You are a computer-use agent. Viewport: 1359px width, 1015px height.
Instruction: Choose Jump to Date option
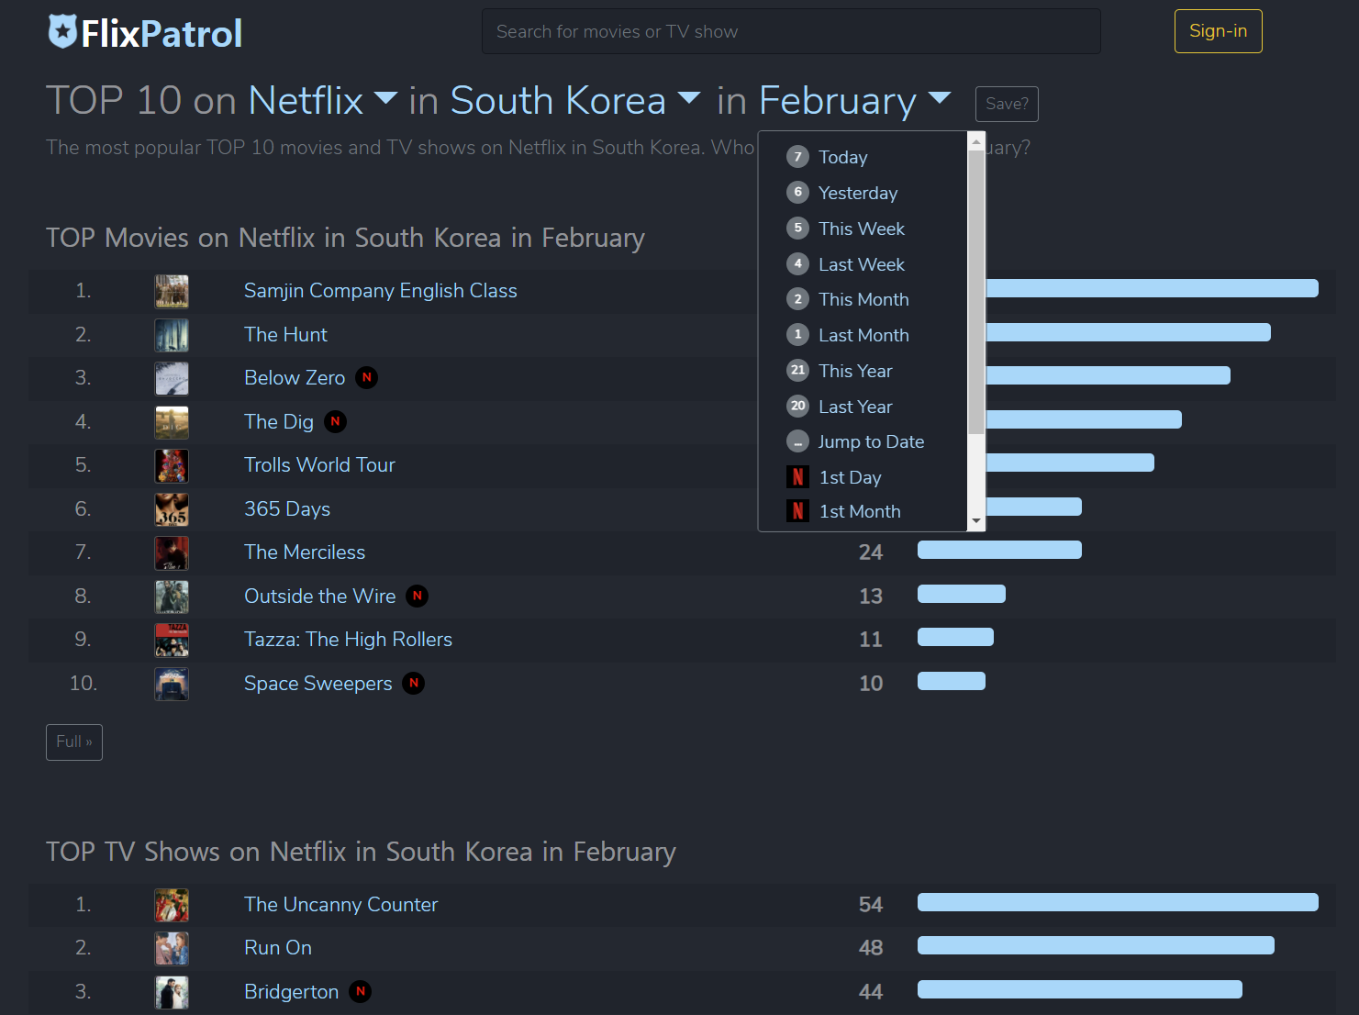tap(871, 441)
